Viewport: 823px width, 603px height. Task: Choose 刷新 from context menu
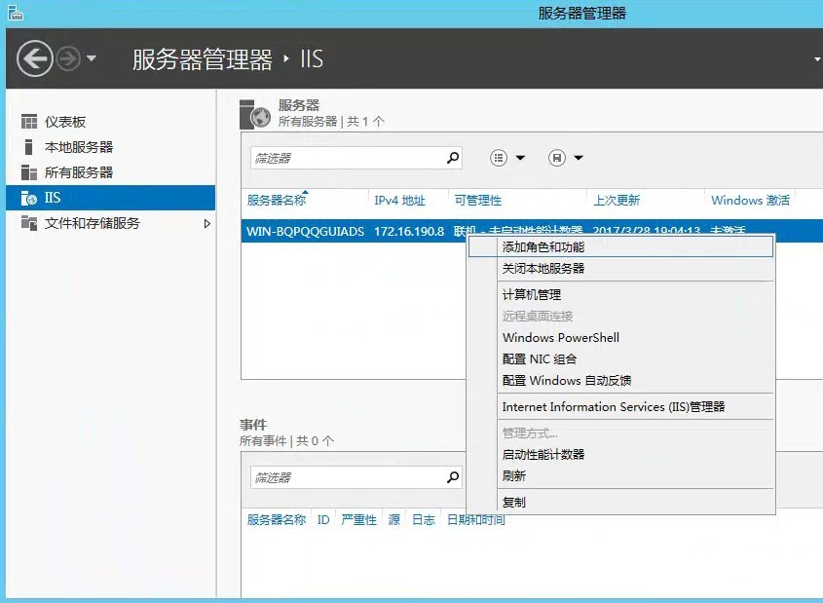tap(621, 476)
